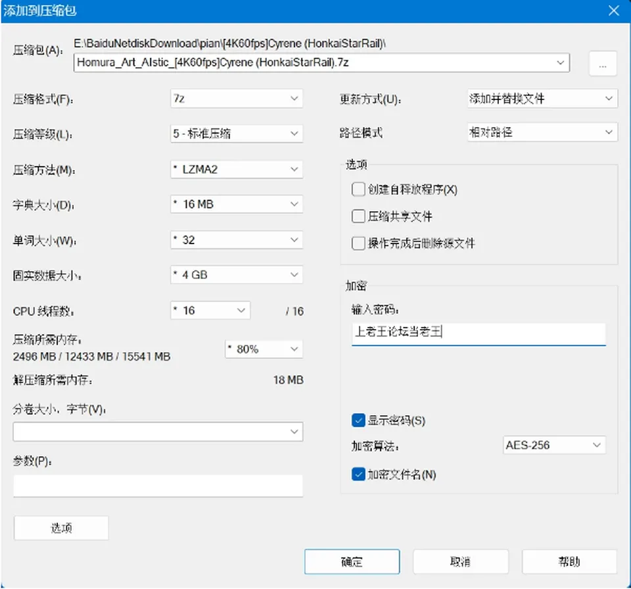Expand the compression level dropdown
Image resolution: width=631 pixels, height=589 pixels.
(237, 134)
